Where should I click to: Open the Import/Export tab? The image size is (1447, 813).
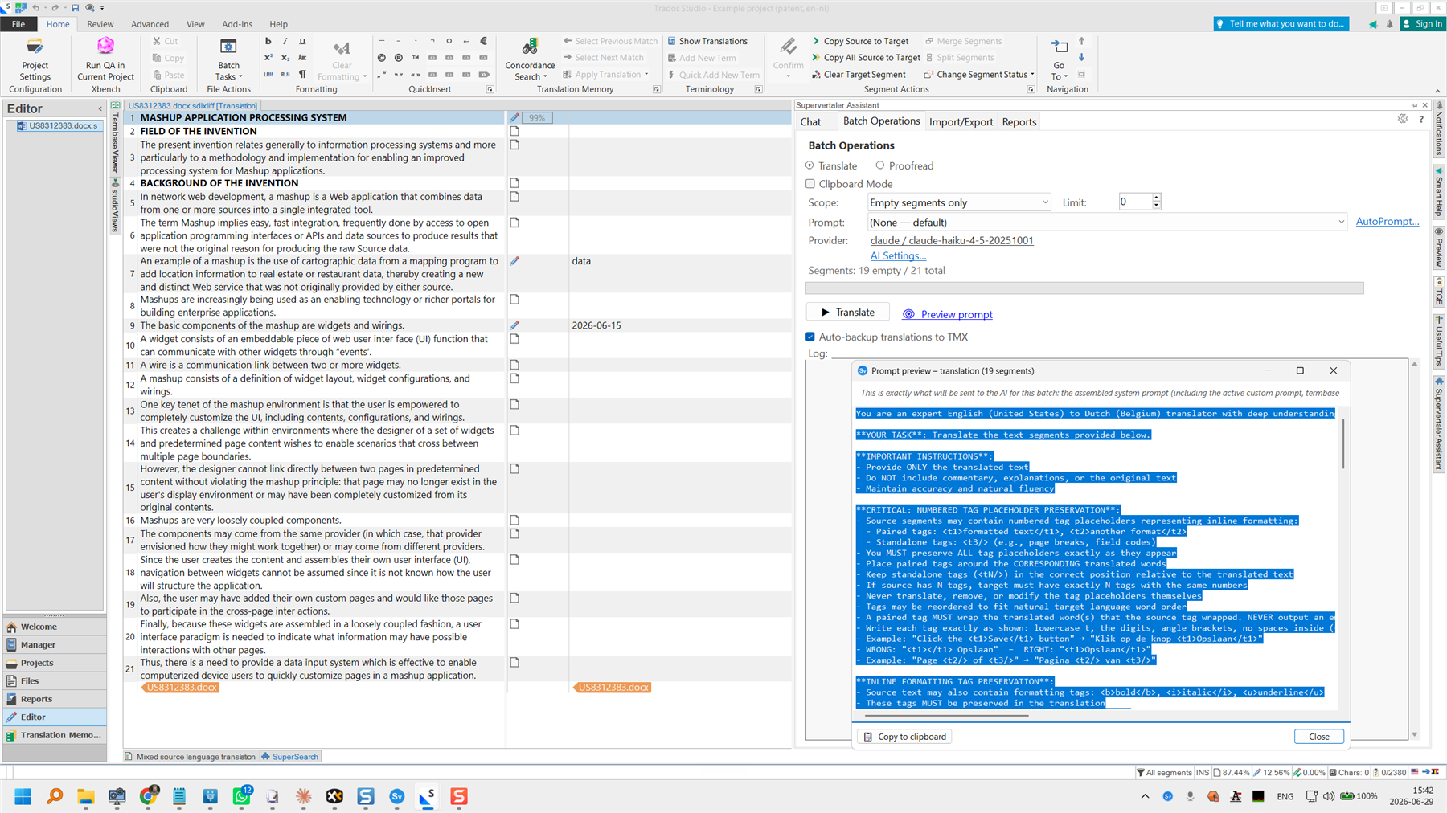pos(961,122)
